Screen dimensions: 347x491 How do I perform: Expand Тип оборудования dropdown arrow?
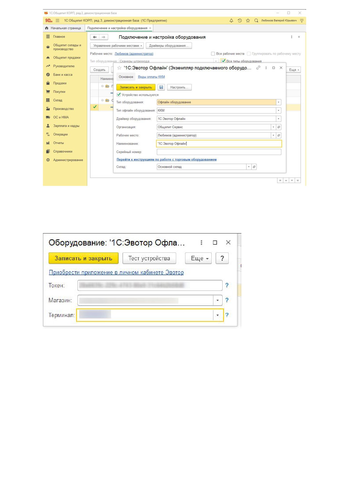pyautogui.click(x=278, y=102)
